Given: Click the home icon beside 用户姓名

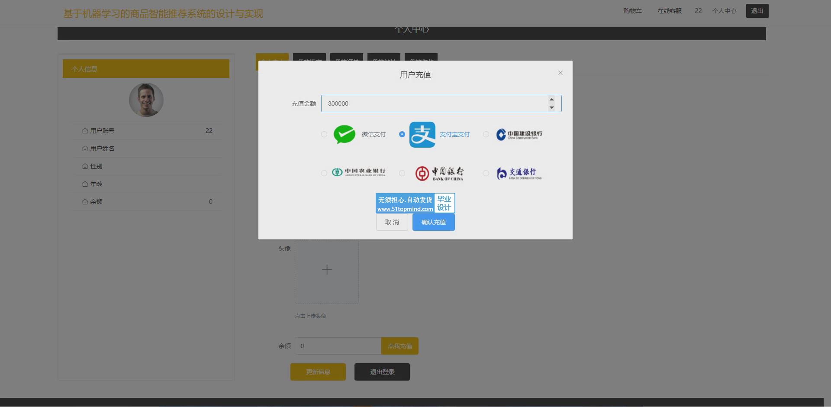Looking at the screenshot, I should point(85,149).
